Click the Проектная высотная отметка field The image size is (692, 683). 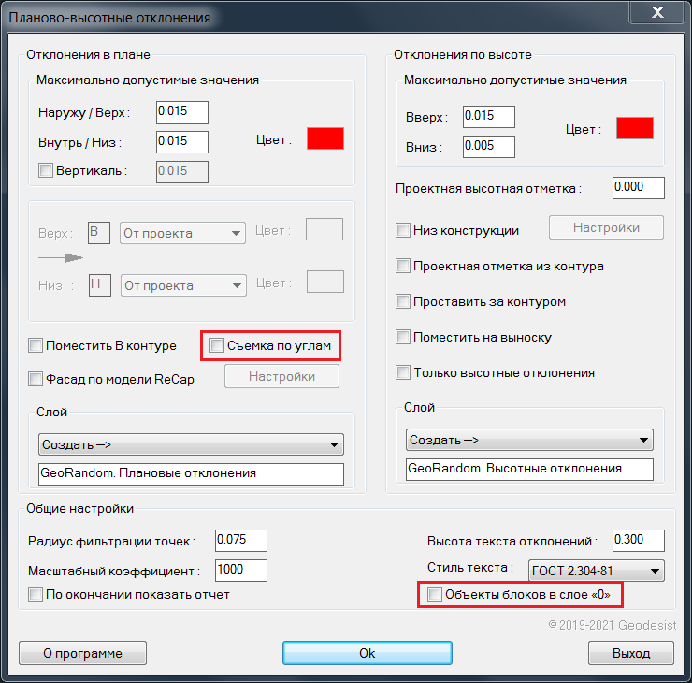point(638,188)
